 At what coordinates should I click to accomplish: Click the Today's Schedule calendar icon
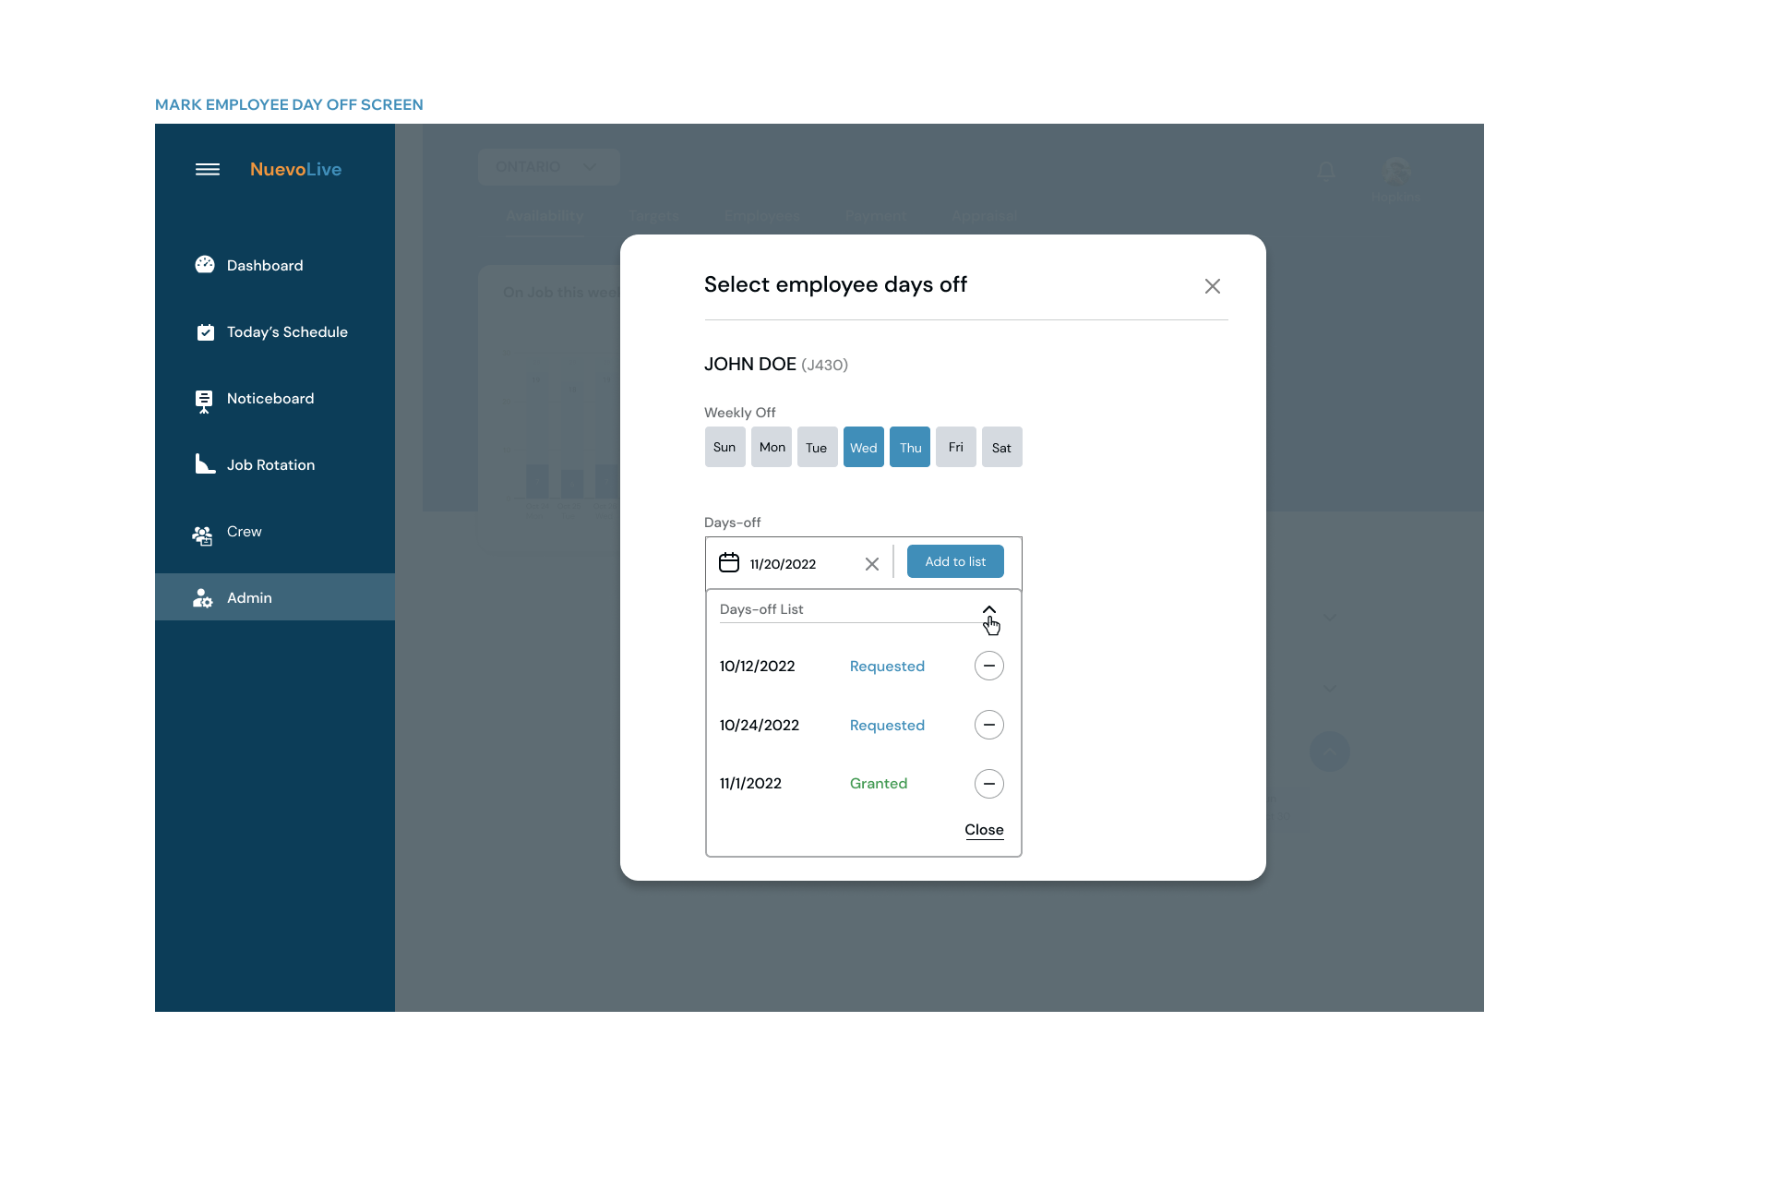click(x=205, y=332)
